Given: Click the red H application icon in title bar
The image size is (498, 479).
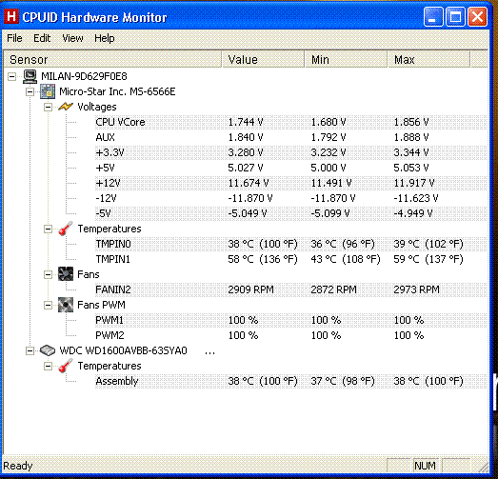Looking at the screenshot, I should click(x=11, y=16).
